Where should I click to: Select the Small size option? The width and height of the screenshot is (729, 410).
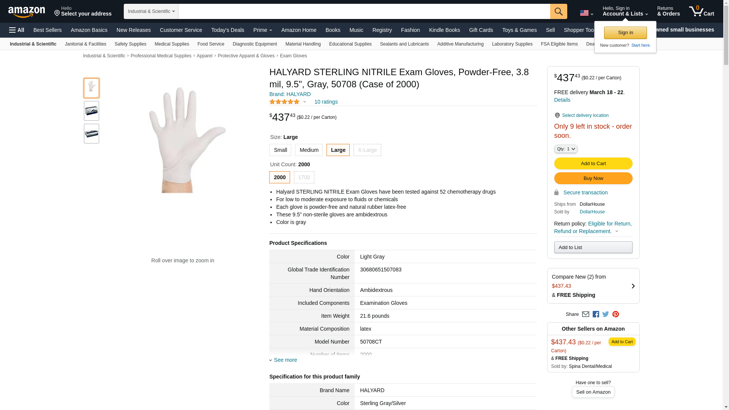click(280, 150)
